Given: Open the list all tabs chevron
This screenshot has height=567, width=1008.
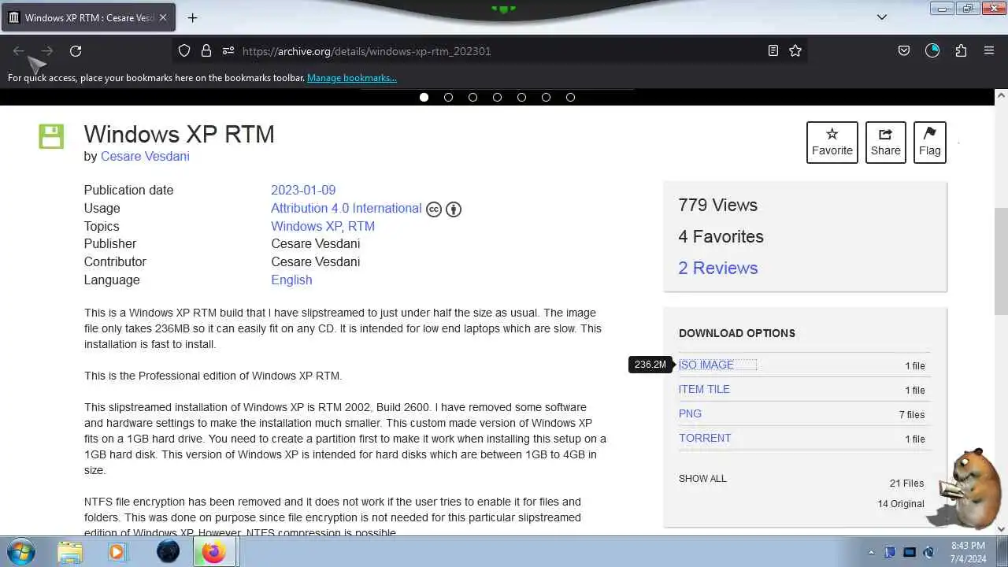Looking at the screenshot, I should tap(882, 17).
